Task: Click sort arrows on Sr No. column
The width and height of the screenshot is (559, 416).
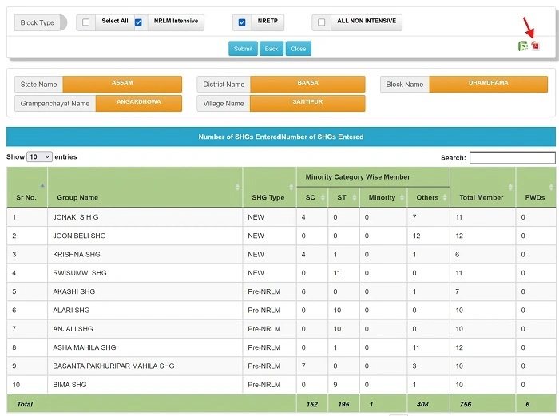Action: pos(42,185)
